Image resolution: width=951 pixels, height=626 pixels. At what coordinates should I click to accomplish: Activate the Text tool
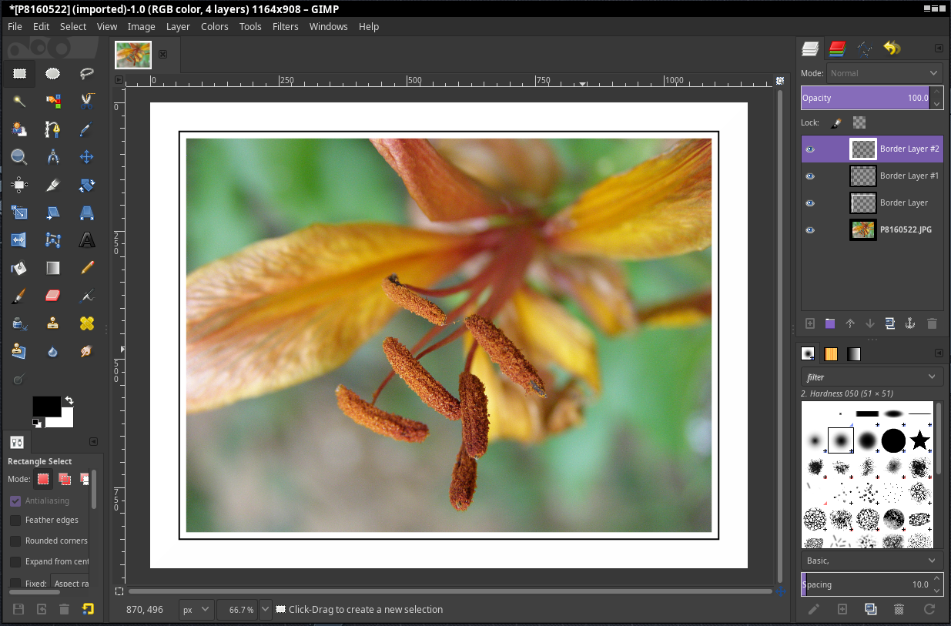coord(86,240)
